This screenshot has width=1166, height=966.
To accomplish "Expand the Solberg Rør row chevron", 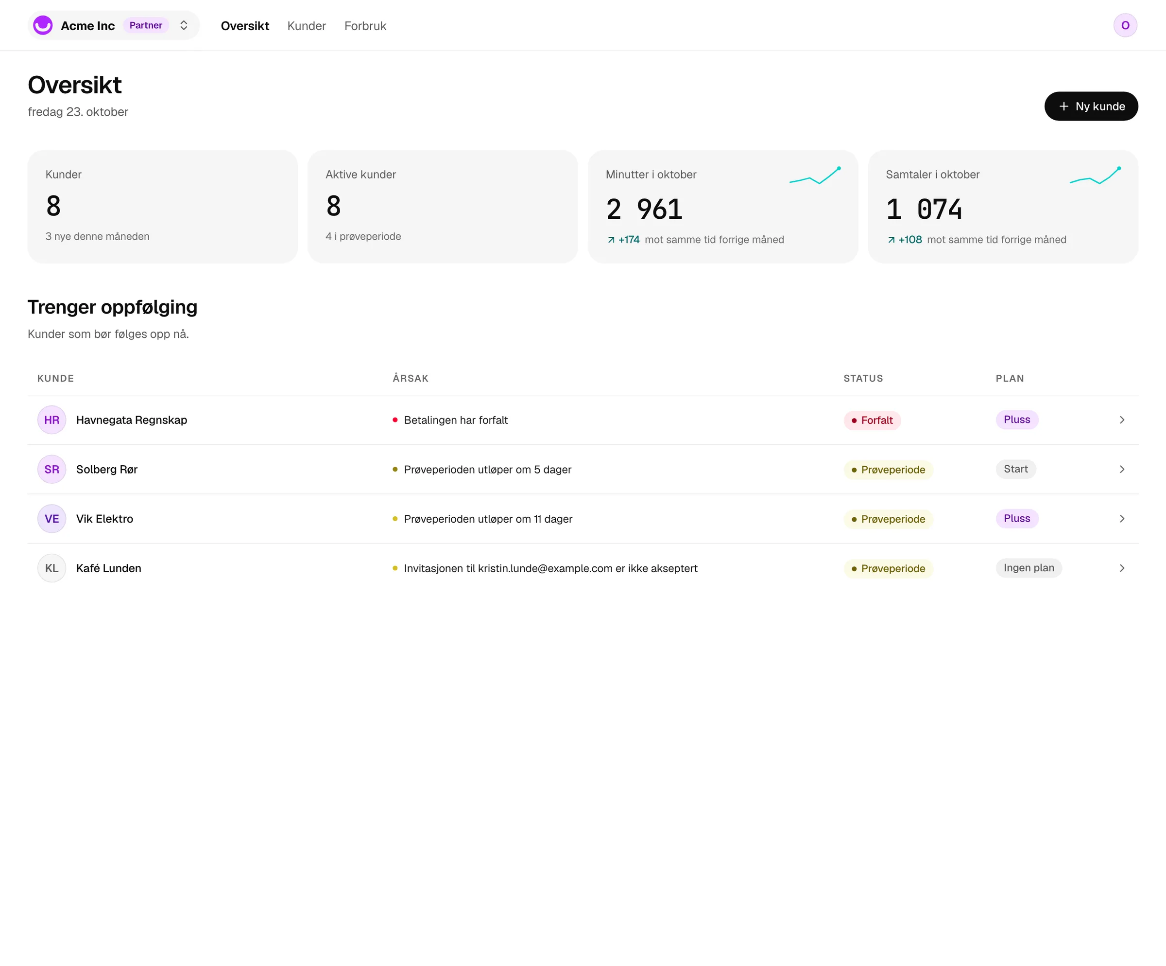I will pos(1122,470).
